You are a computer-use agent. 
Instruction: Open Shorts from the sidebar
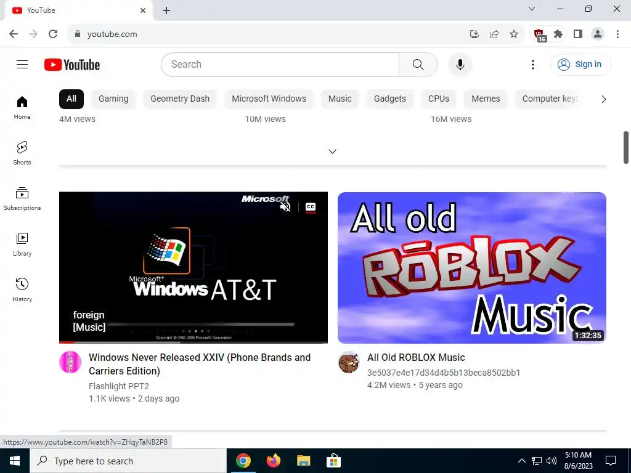pos(22,153)
